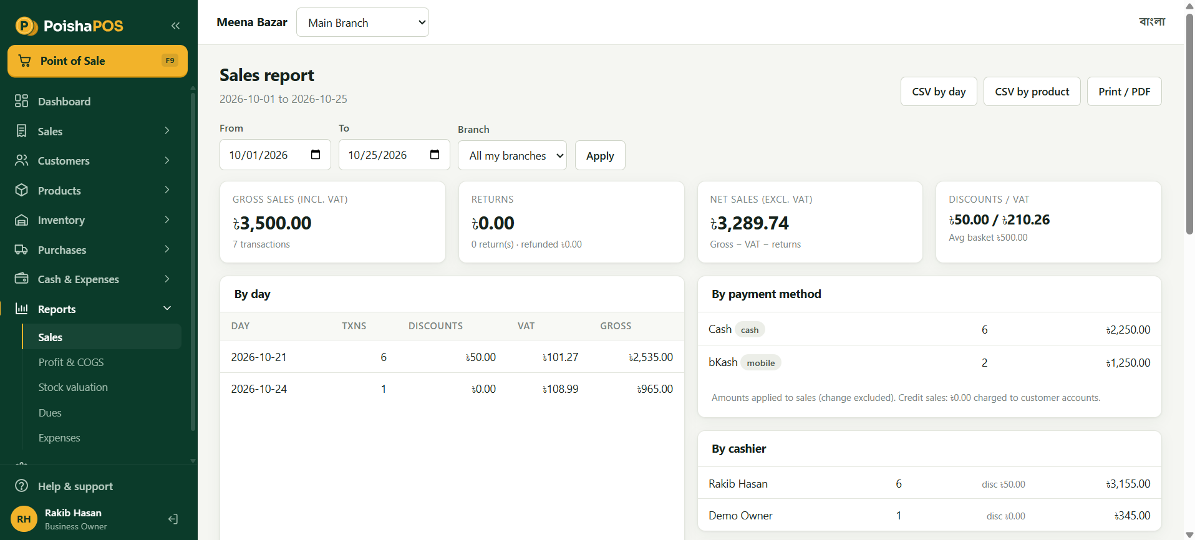Click the Dashboard grid icon

[22, 101]
